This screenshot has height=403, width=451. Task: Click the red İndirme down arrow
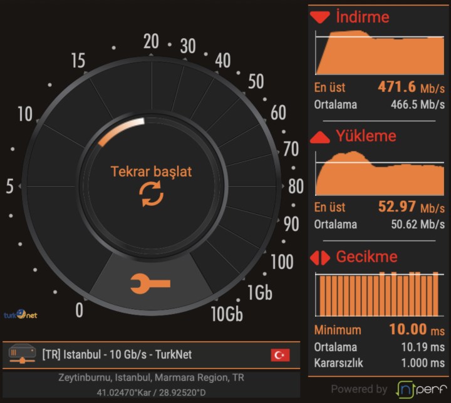point(320,18)
